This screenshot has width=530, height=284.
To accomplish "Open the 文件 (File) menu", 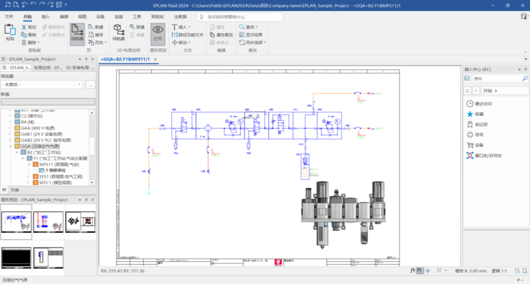I will tap(9, 17).
